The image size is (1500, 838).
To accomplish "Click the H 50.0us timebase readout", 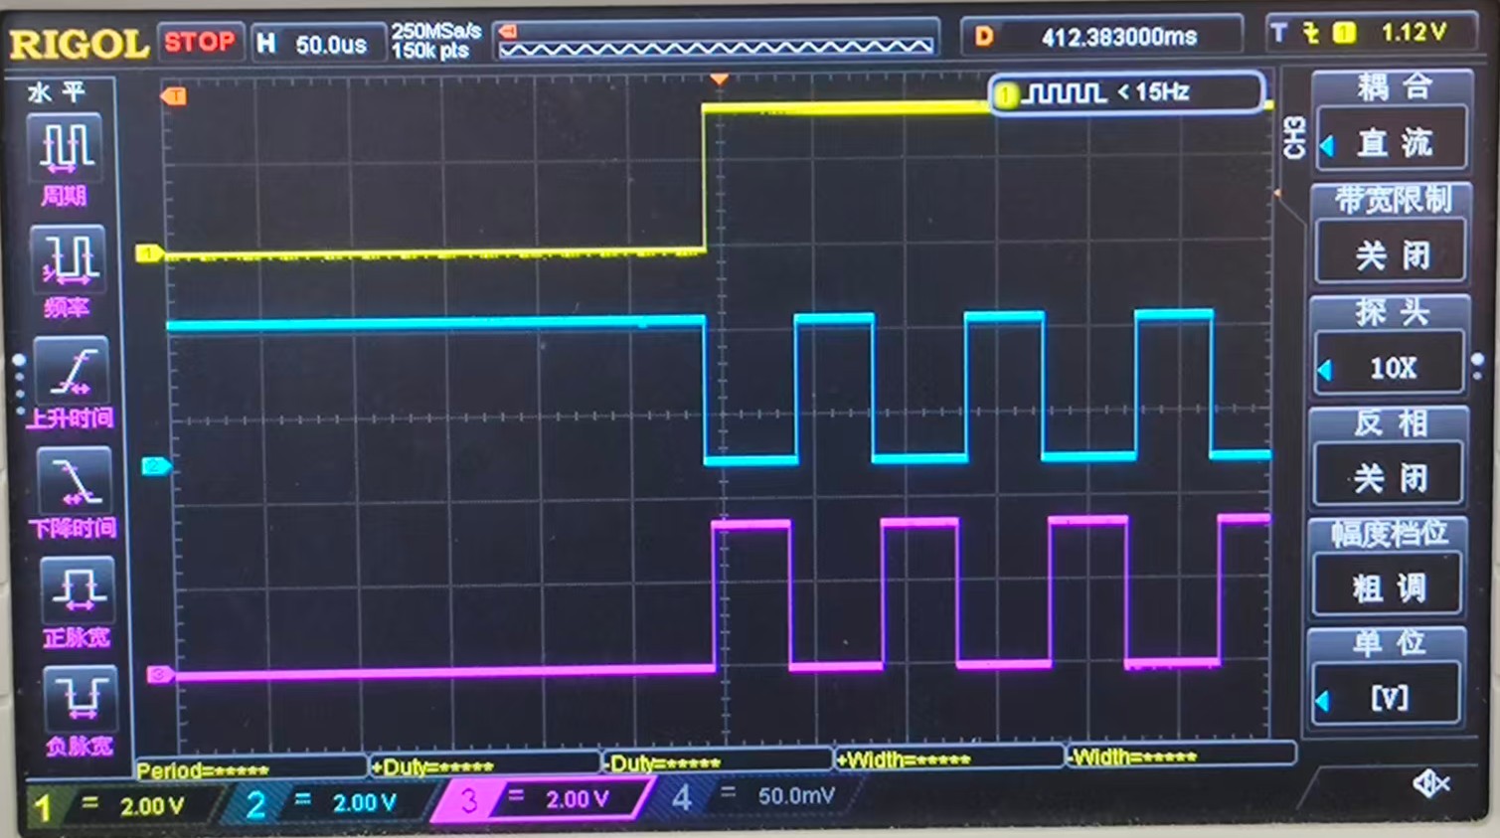I will tap(317, 44).
